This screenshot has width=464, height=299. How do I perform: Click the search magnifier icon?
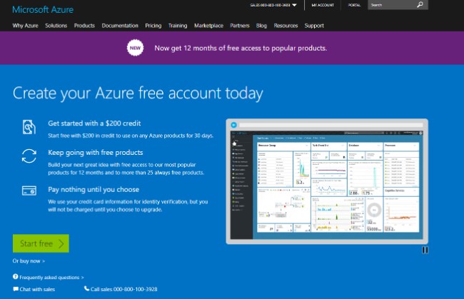[420, 5]
